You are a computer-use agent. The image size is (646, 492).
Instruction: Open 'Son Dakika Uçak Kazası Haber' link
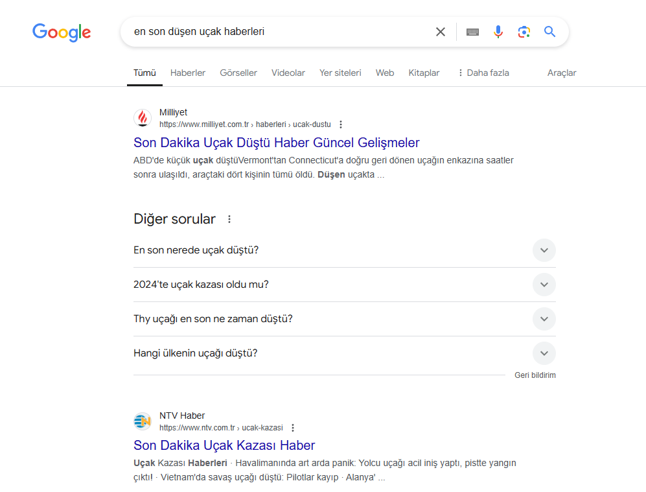click(x=224, y=445)
